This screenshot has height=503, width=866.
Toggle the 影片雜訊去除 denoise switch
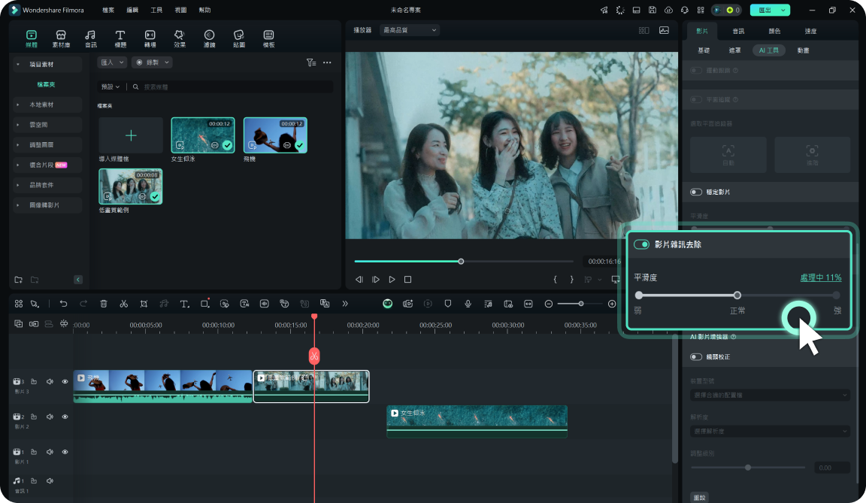click(x=641, y=244)
